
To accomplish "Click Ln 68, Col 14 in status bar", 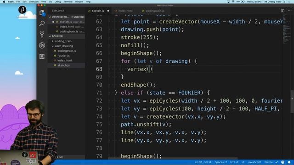I will click(203, 162).
